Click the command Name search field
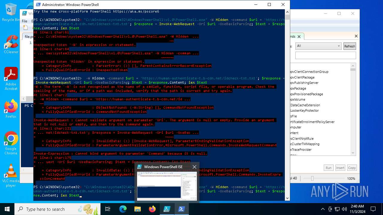383x215 pixels. [326, 55]
